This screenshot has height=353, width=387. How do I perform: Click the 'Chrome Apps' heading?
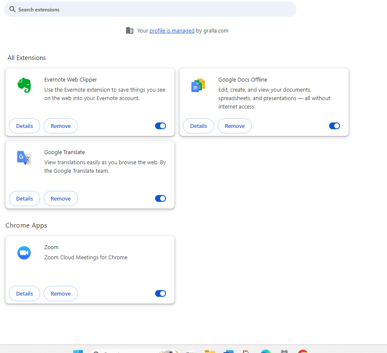click(x=26, y=225)
